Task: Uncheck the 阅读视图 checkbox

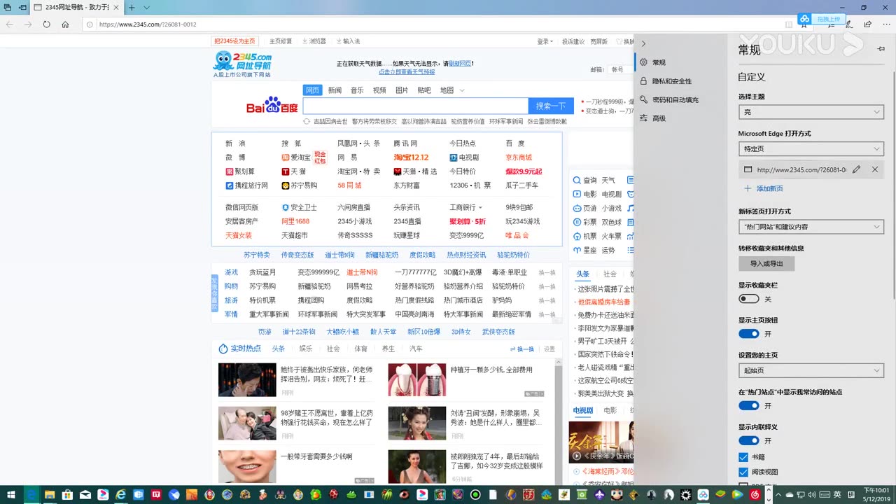Action: coord(743,472)
